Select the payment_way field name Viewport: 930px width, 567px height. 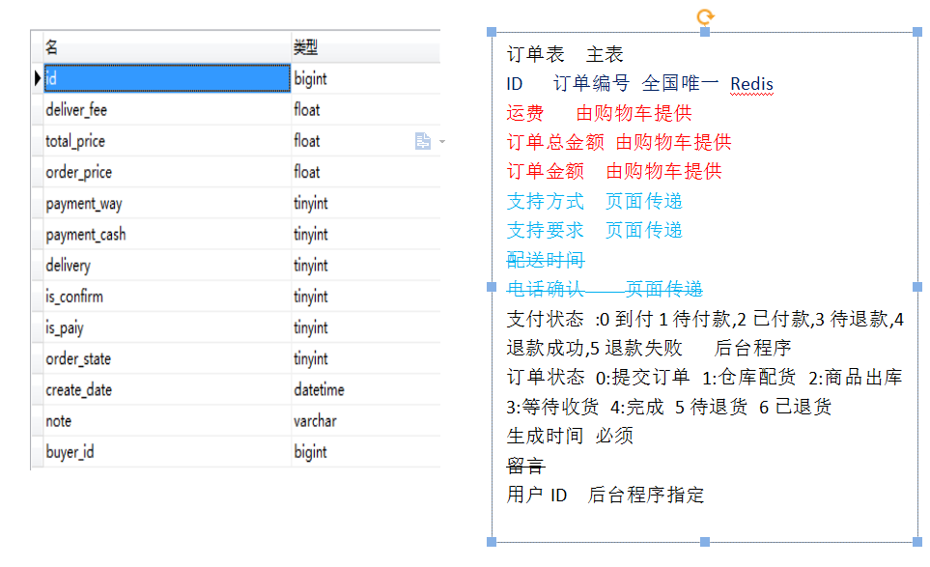tap(84, 204)
